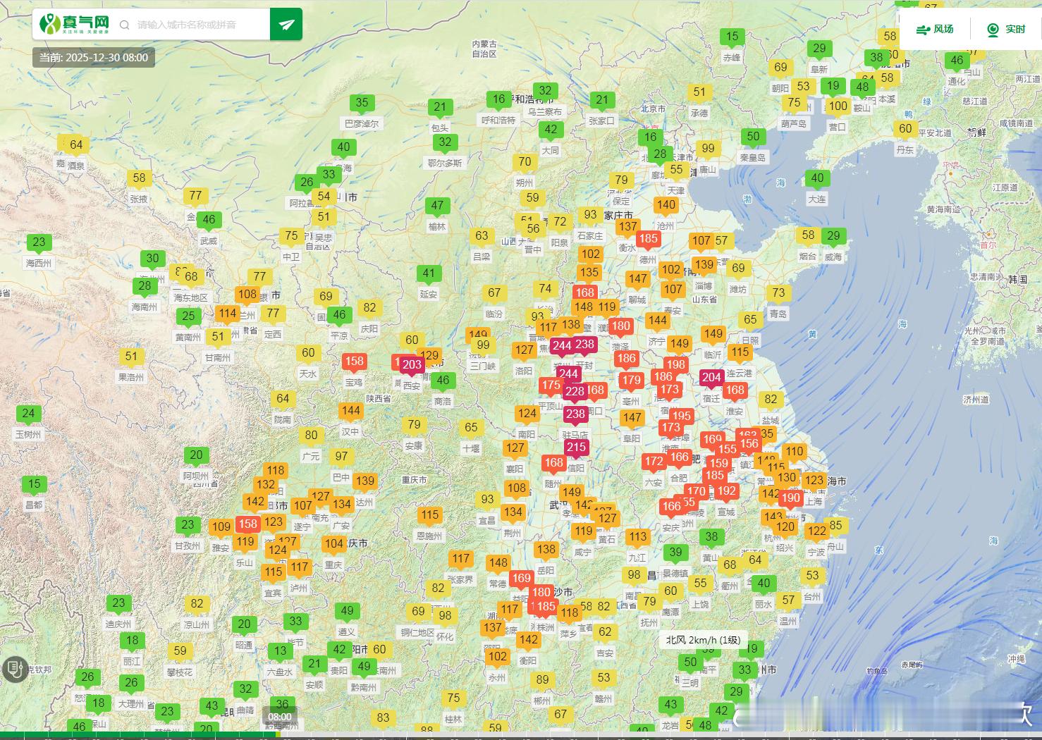Viewport: 1042px width, 740px height.
Task: Click the 恩施州 AQI 115 marker
Action: 429,517
